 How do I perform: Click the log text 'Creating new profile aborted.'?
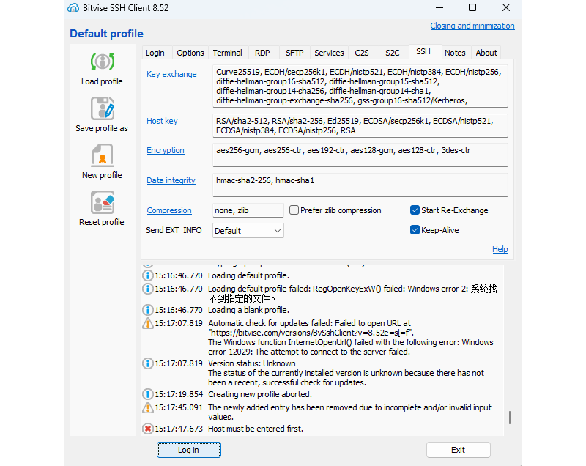coord(260,394)
